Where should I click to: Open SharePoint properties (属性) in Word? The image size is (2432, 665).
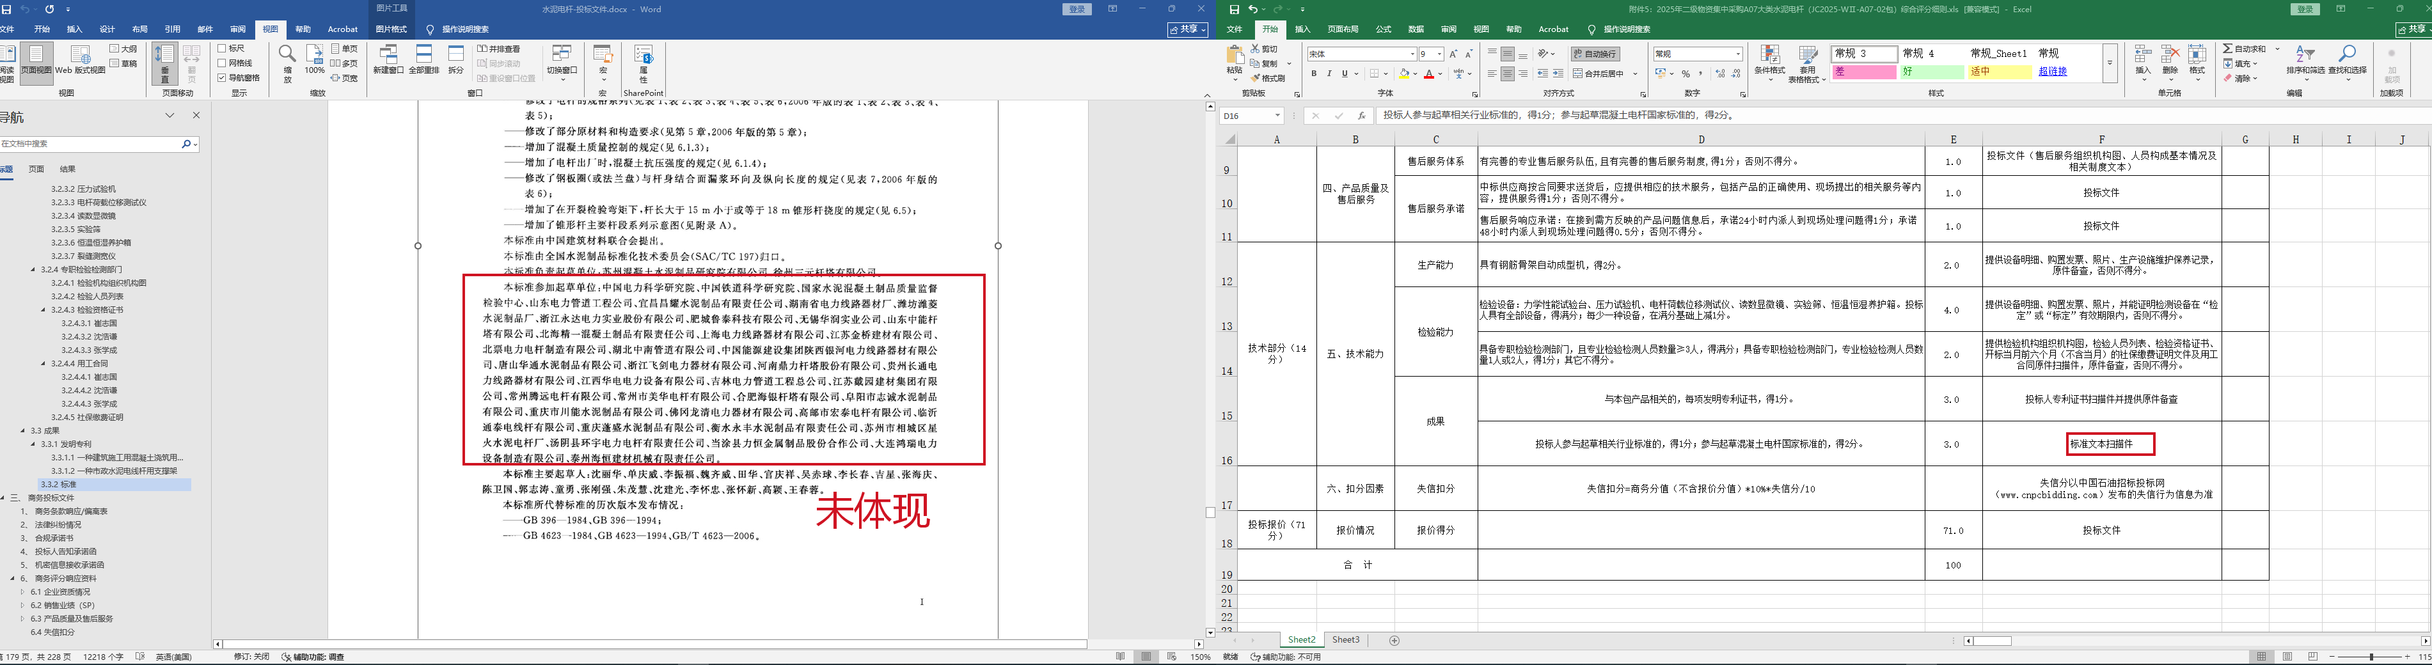(643, 64)
